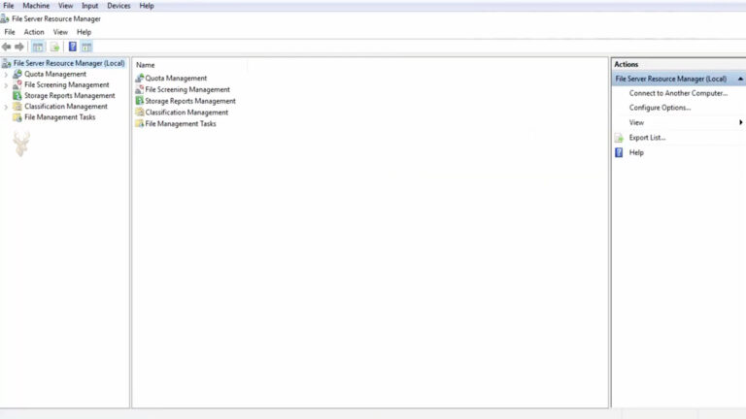Click the File Server Resource Manager title icon
The image size is (746, 419).
pyautogui.click(x=5, y=19)
